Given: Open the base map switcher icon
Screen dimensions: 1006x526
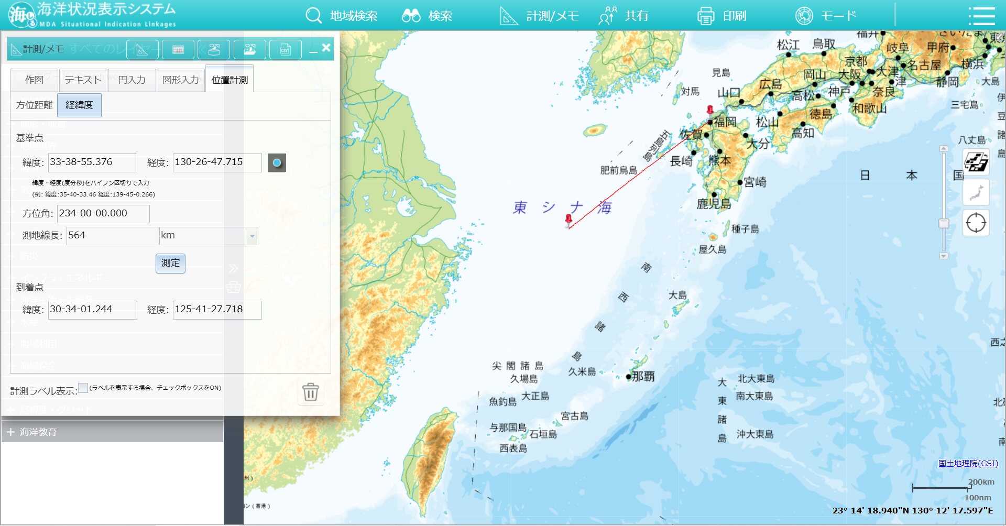Looking at the screenshot, I should (976, 162).
